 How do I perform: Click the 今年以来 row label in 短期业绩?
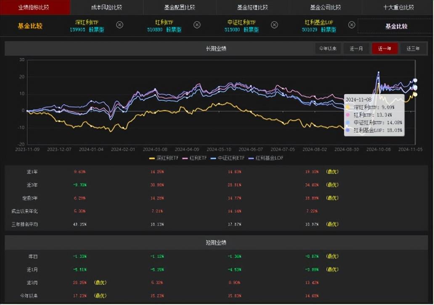[29, 296]
